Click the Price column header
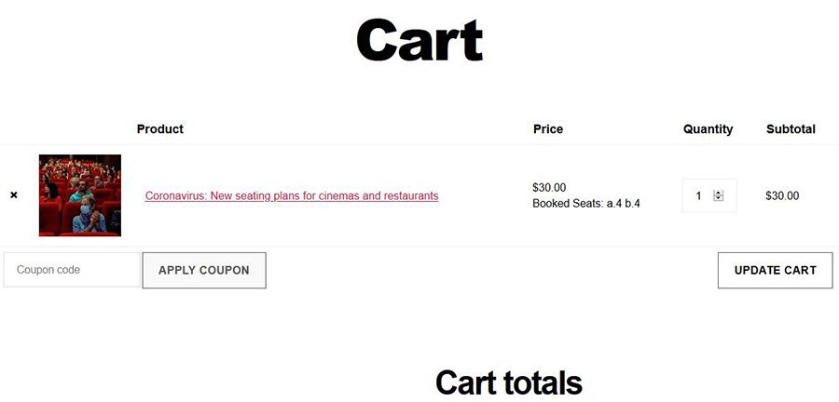 [548, 129]
